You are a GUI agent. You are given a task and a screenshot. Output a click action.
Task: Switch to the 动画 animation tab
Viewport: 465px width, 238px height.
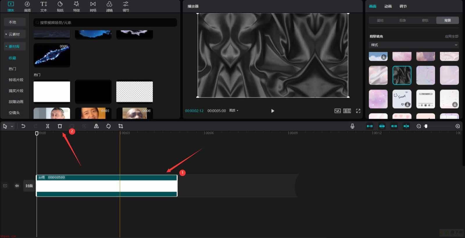pyautogui.click(x=388, y=6)
